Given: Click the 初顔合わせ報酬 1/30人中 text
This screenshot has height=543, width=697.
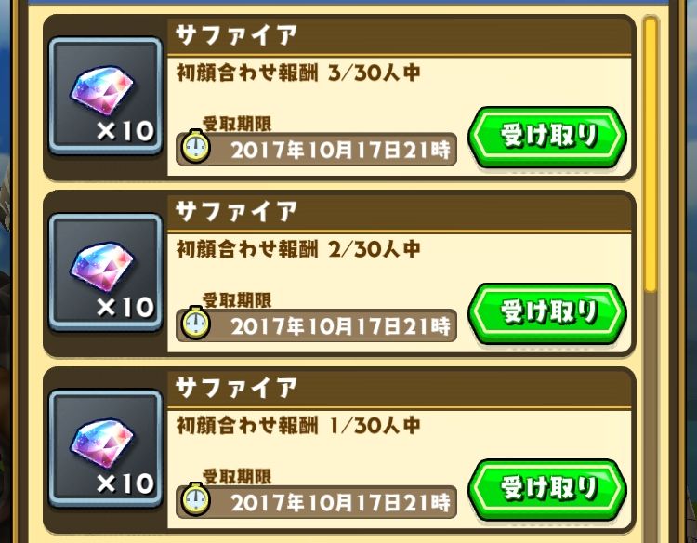Looking at the screenshot, I should (298, 426).
